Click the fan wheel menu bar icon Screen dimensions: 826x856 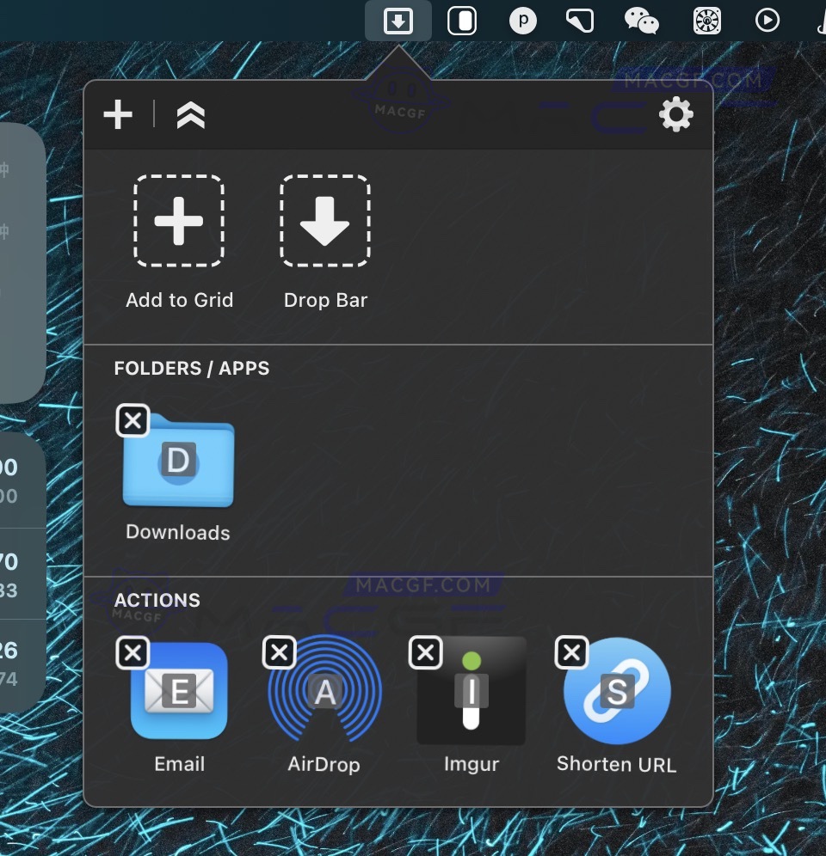pos(706,21)
